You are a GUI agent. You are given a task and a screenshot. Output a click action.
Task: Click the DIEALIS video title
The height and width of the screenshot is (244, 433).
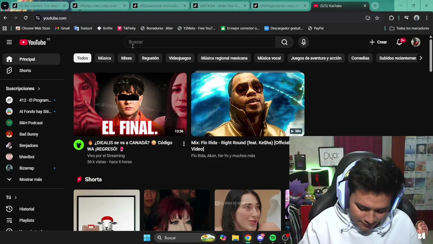130,146
